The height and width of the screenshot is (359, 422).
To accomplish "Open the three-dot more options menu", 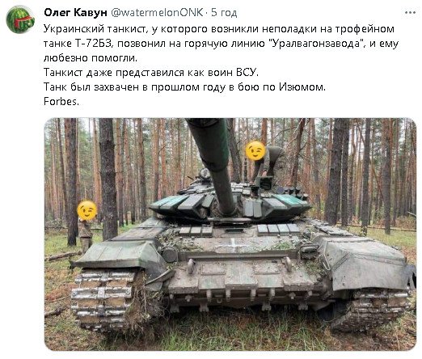I will [410, 13].
